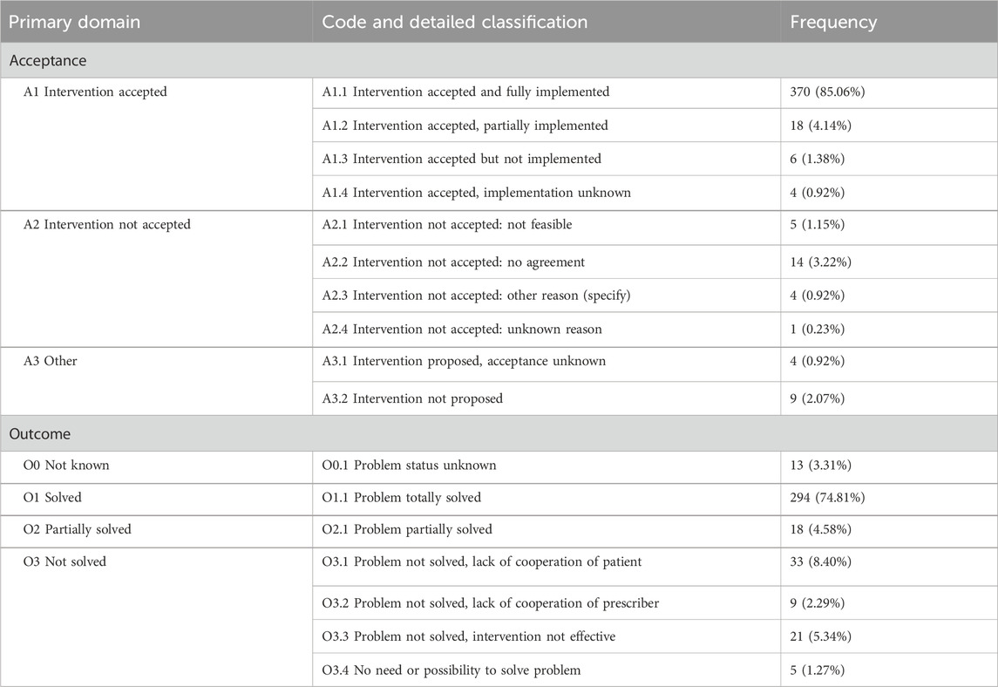The image size is (998, 687).
Task: Click the '14 (3.22%)' frequency value
Action: [x=820, y=262]
